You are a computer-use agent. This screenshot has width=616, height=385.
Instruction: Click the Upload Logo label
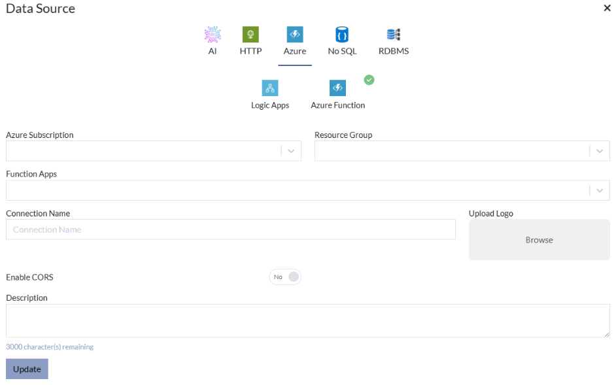[490, 213]
